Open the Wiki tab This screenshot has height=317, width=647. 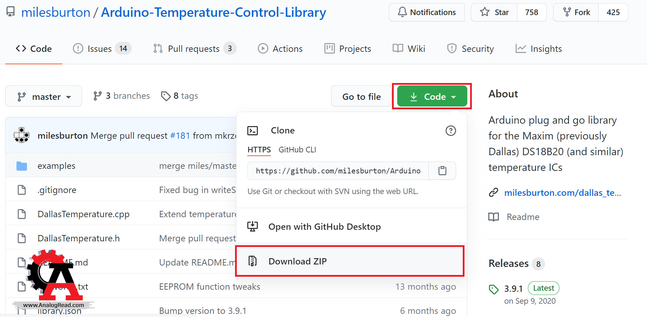click(409, 49)
